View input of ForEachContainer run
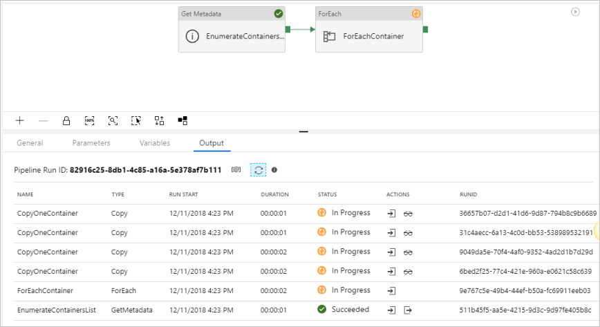The width and height of the screenshot is (600, 327). pos(391,291)
